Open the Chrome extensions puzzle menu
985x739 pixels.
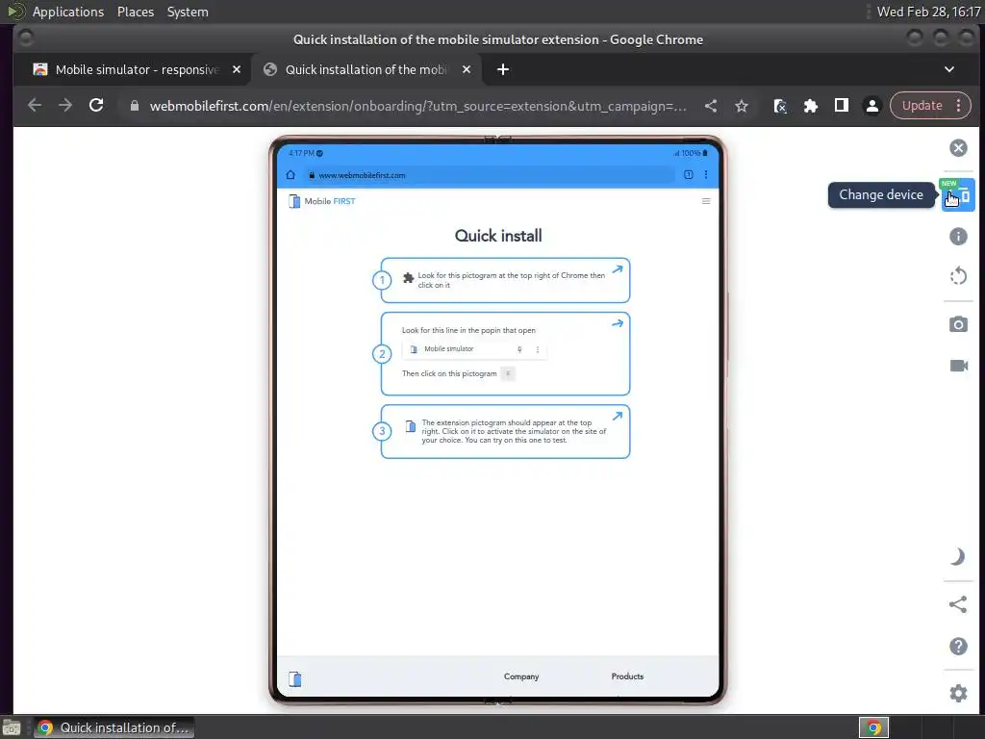810,106
